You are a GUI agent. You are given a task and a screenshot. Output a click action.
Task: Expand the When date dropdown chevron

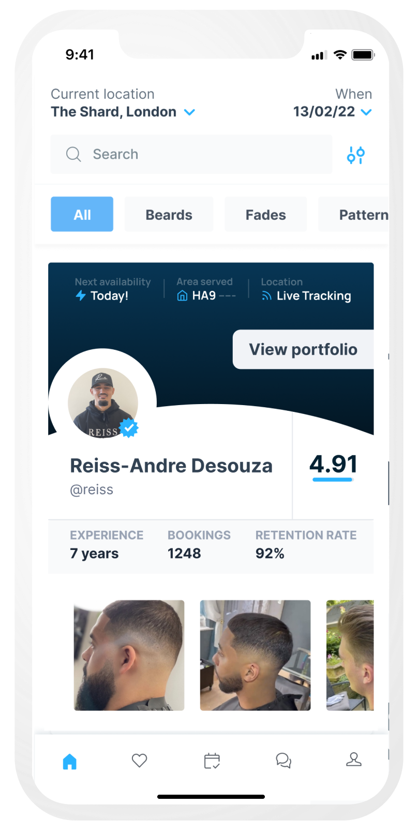[366, 112]
